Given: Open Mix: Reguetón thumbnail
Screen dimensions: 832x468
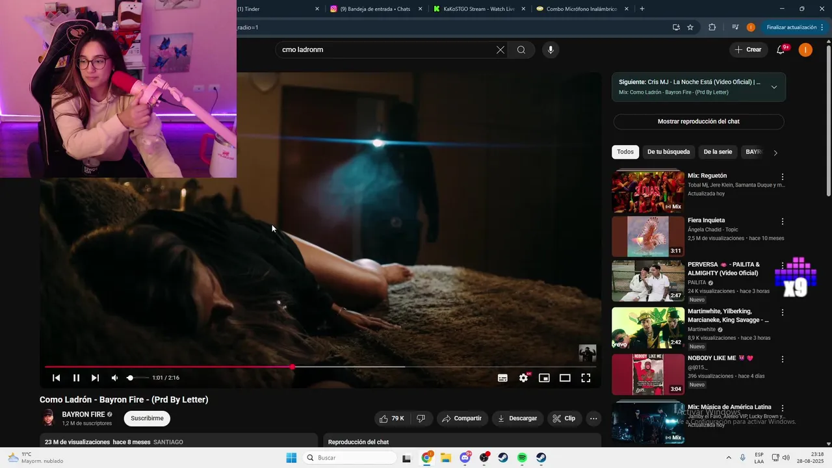Looking at the screenshot, I should (x=648, y=192).
